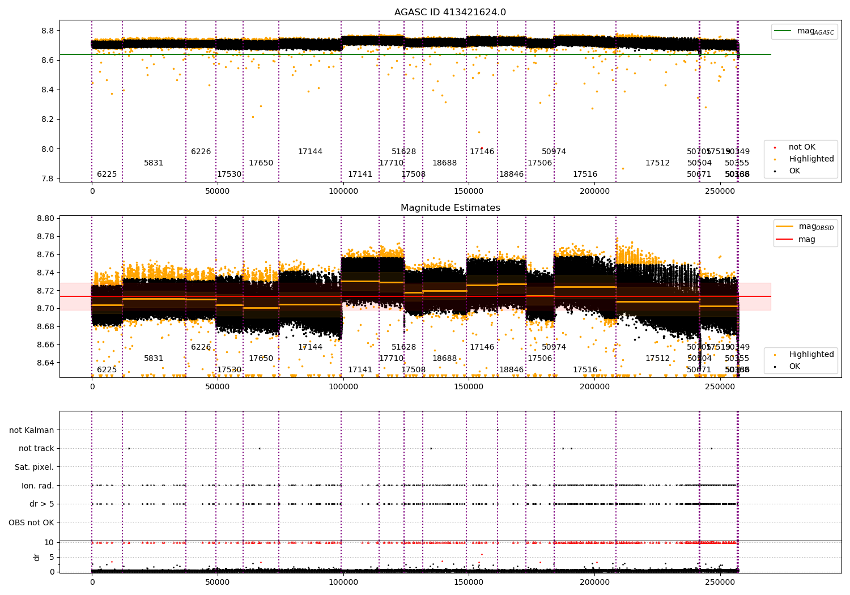850x595 pixels.
Task: Click the 10 tick on dr axis
Action: (49, 543)
